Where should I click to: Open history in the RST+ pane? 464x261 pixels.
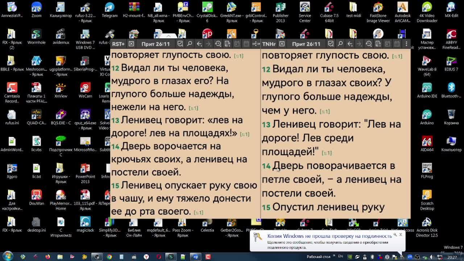coord(218,44)
